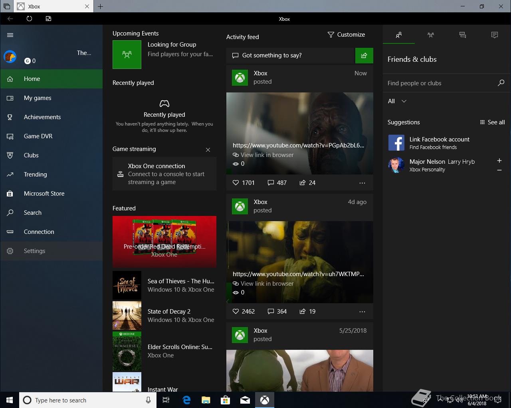Image resolution: width=511 pixels, height=408 pixels.
Task: Add Major Nelson with plus icon
Action: tap(499, 161)
